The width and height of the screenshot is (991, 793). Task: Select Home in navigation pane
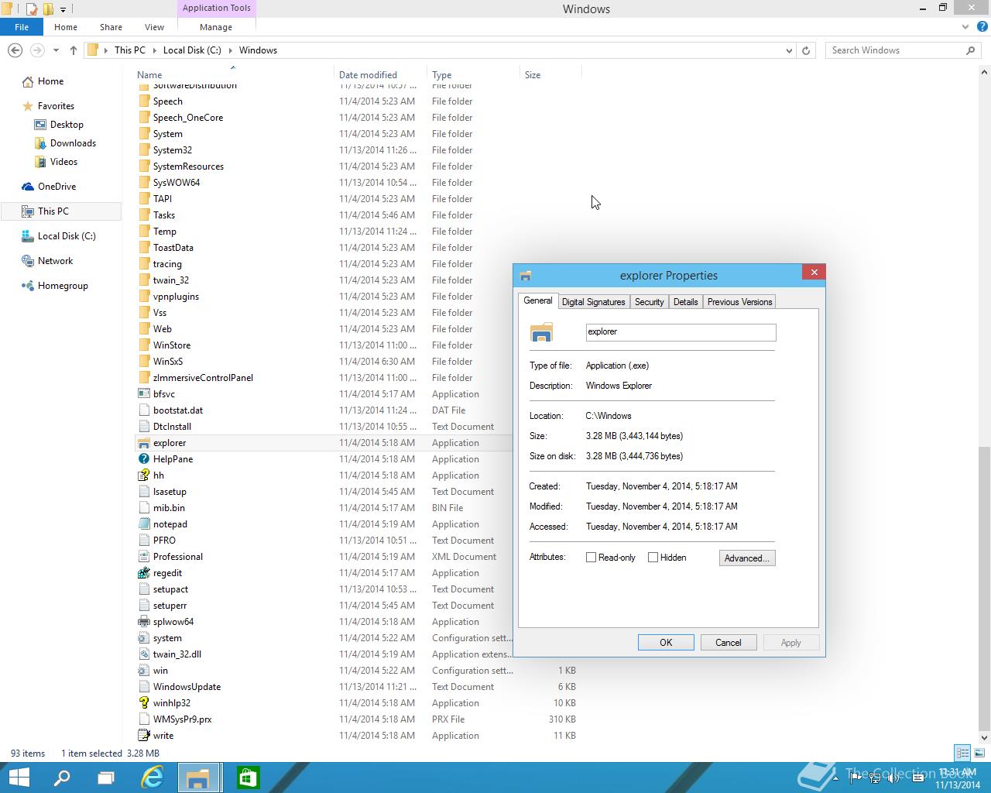(x=51, y=81)
